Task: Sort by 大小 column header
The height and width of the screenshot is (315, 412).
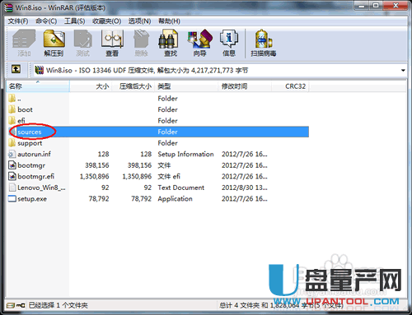Action: (91, 86)
